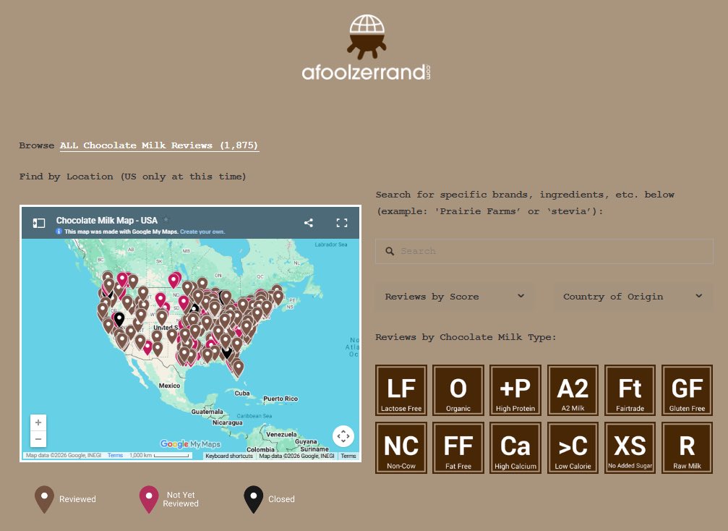Open the Raw Milk (R) tile
The height and width of the screenshot is (531, 728).
coord(687,448)
